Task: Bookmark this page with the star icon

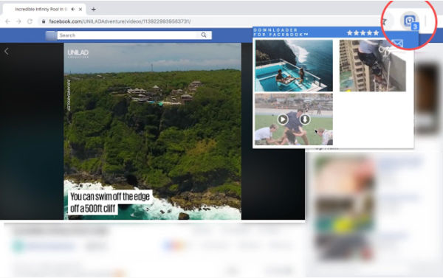Action: click(x=385, y=21)
